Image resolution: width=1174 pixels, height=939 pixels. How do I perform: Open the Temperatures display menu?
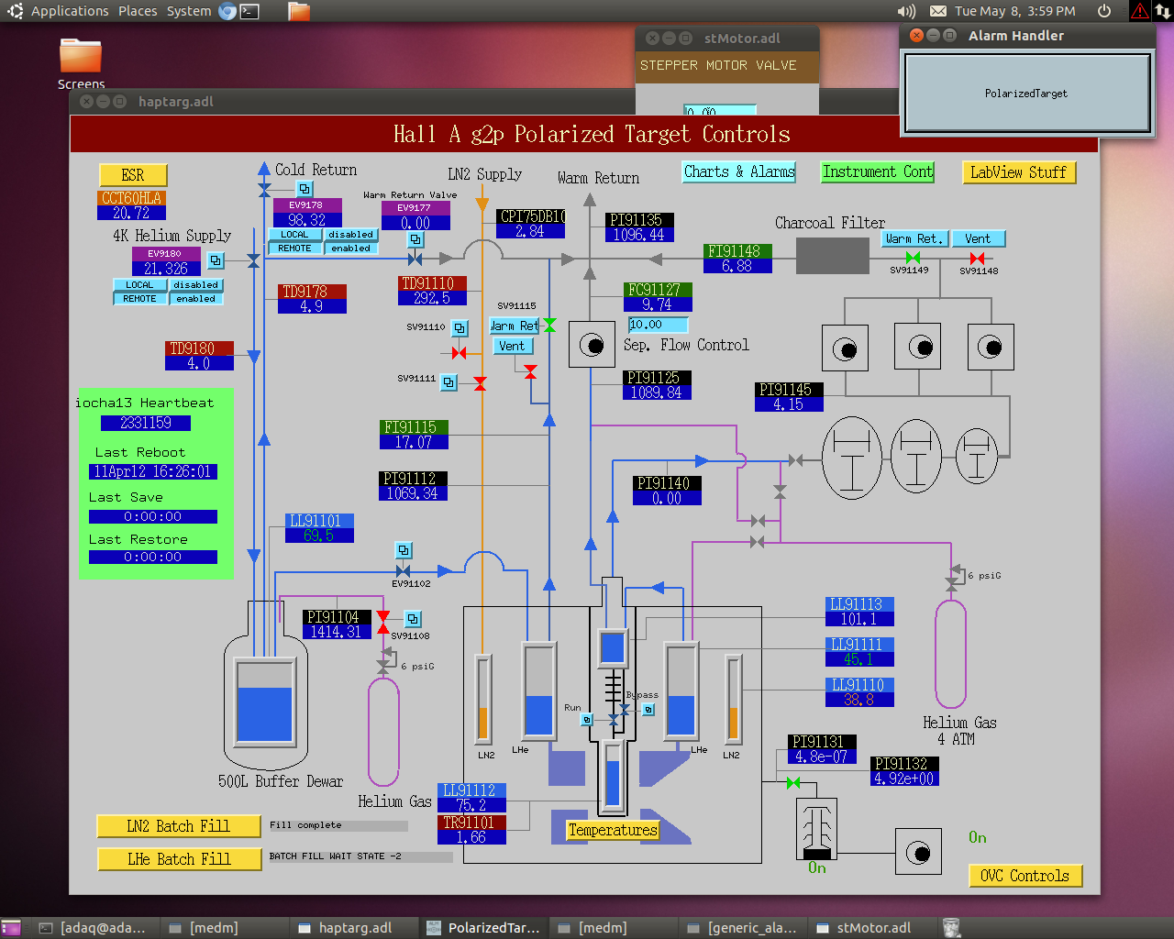point(613,830)
